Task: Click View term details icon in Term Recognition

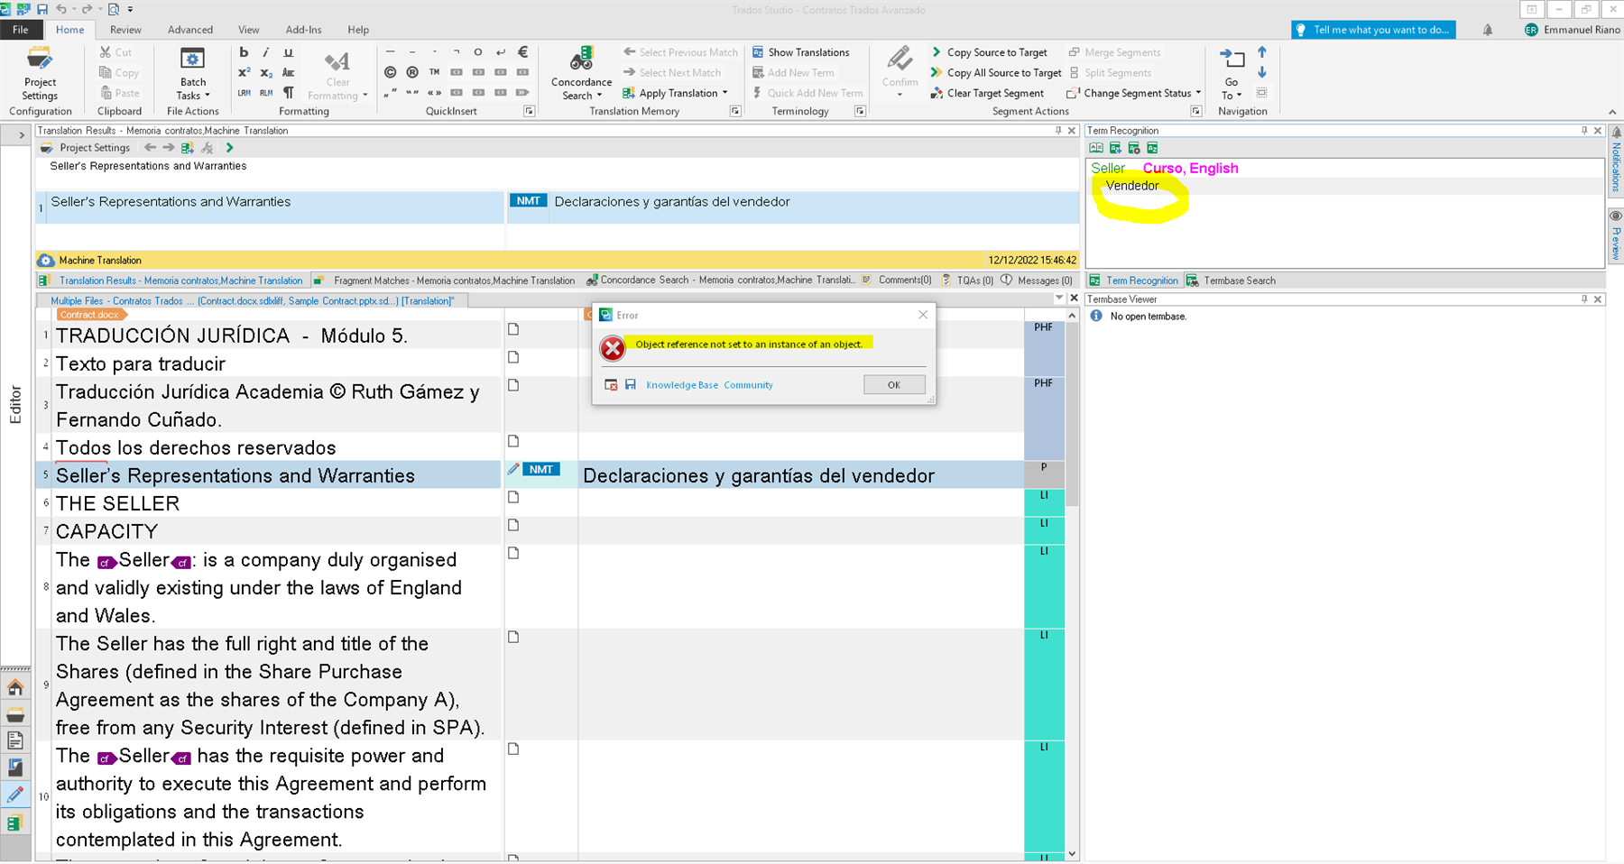Action: pos(1096,148)
